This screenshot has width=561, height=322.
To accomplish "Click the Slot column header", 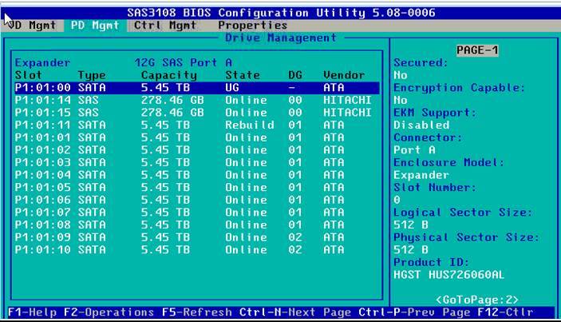I will [x=28, y=75].
